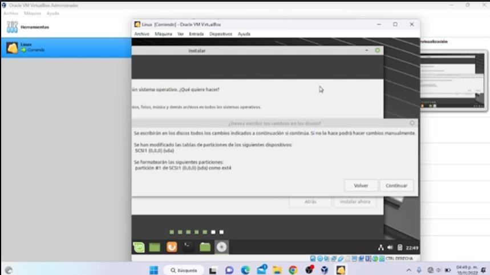
Task: Open Archivo menu in Linux VM window
Action: 141,34
